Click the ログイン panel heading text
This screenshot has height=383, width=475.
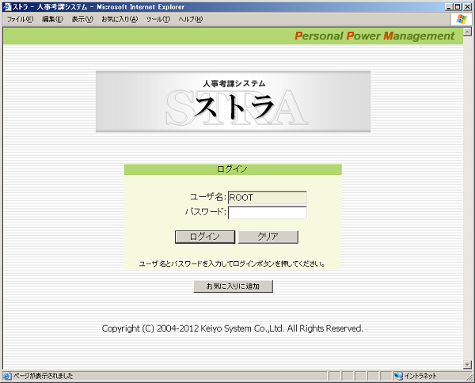pos(232,169)
